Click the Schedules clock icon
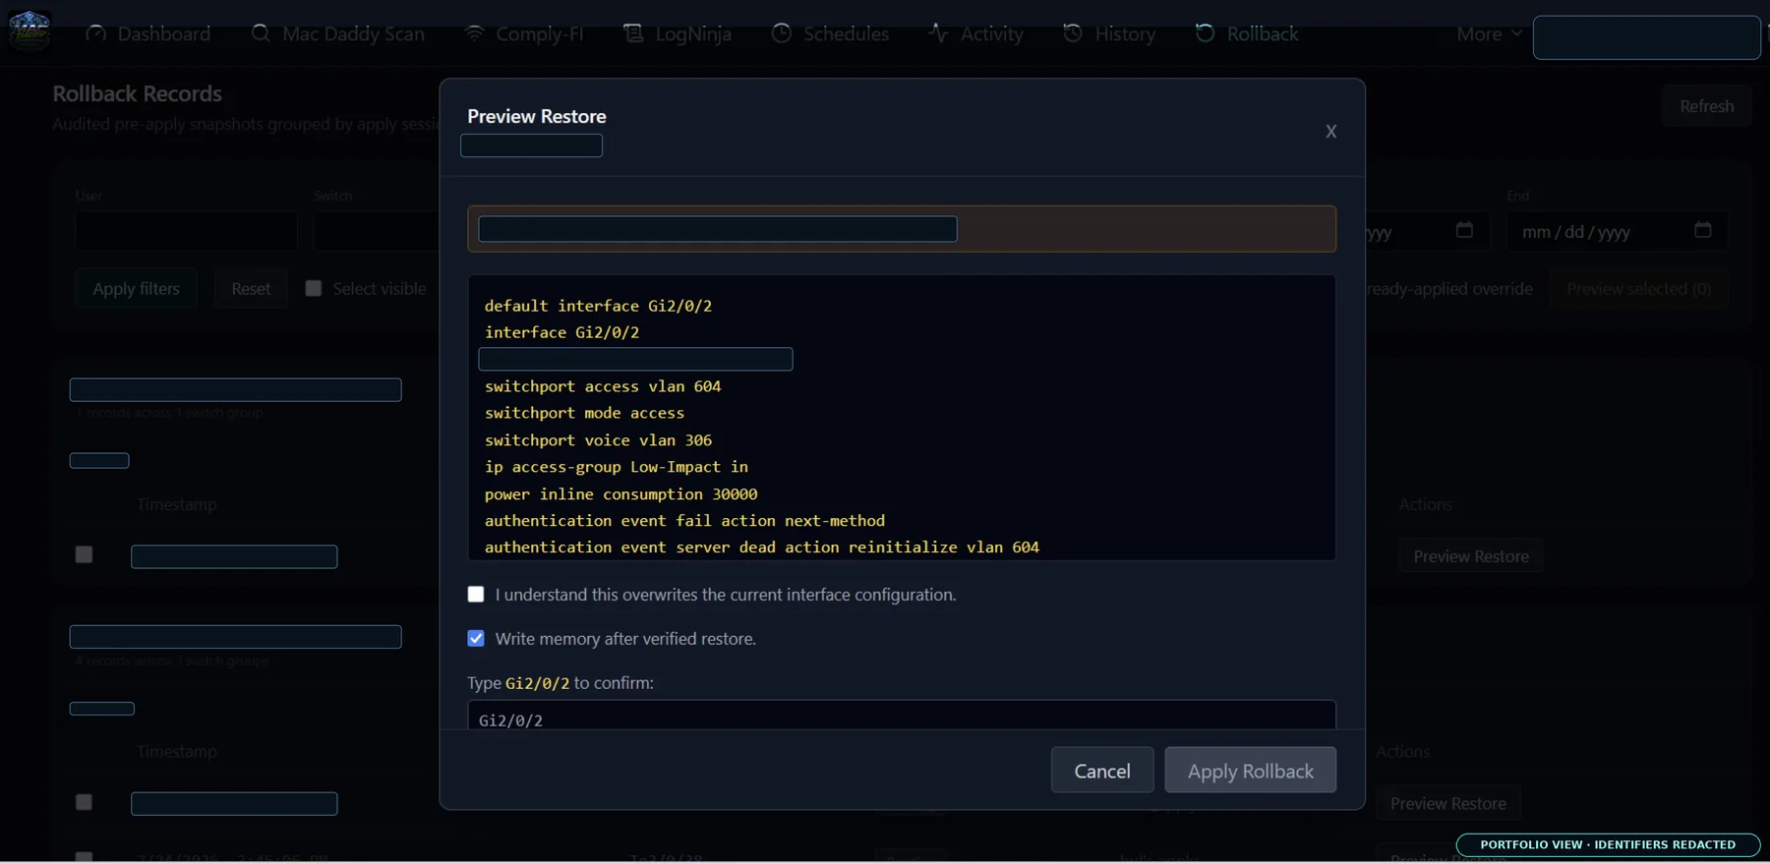Screen dimensions: 1770x864 pos(782,33)
